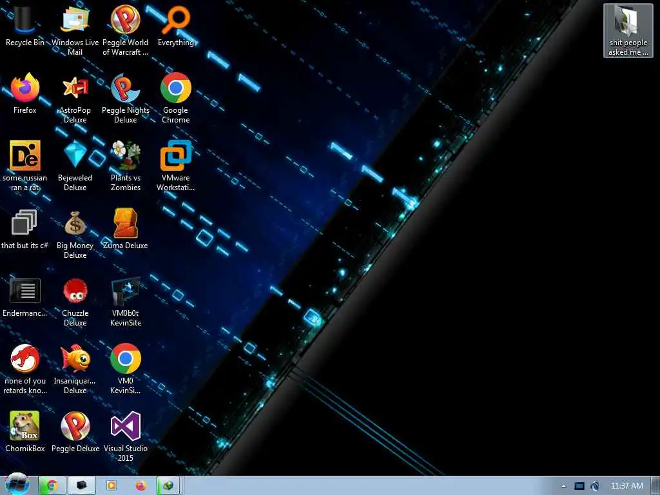Select Chuzzle Deluxe shortcut
660x495 pixels.
(75, 301)
